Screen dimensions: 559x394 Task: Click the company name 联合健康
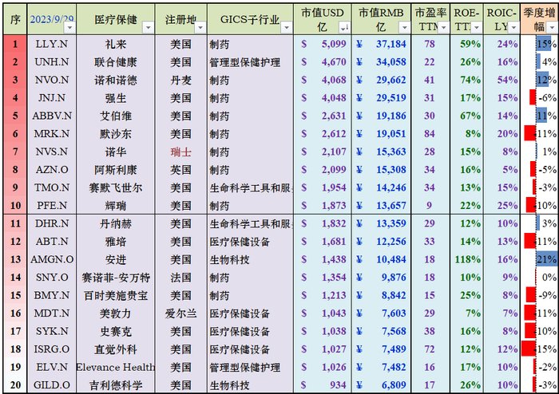click(116, 62)
